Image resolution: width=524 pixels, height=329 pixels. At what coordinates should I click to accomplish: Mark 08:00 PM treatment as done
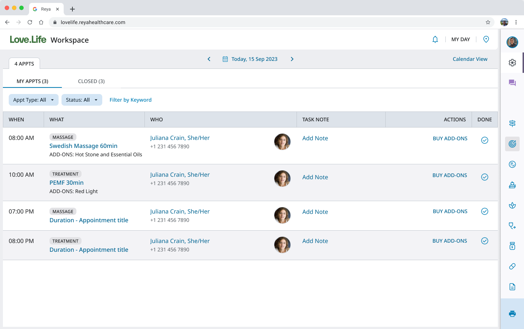coord(484,241)
